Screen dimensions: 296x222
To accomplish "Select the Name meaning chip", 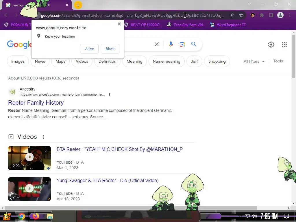I will [x=166, y=61].
